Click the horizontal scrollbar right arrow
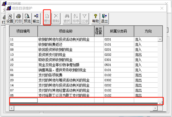172x117 pixels. tap(155, 108)
